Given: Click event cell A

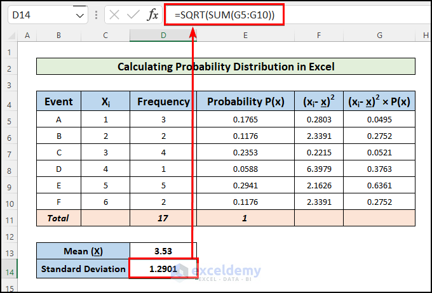Looking at the screenshot, I should click(x=58, y=119).
